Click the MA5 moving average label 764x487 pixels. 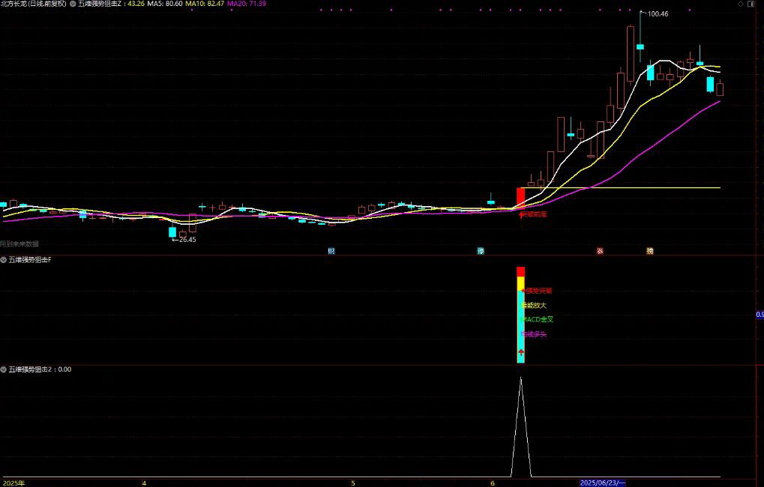(x=166, y=4)
